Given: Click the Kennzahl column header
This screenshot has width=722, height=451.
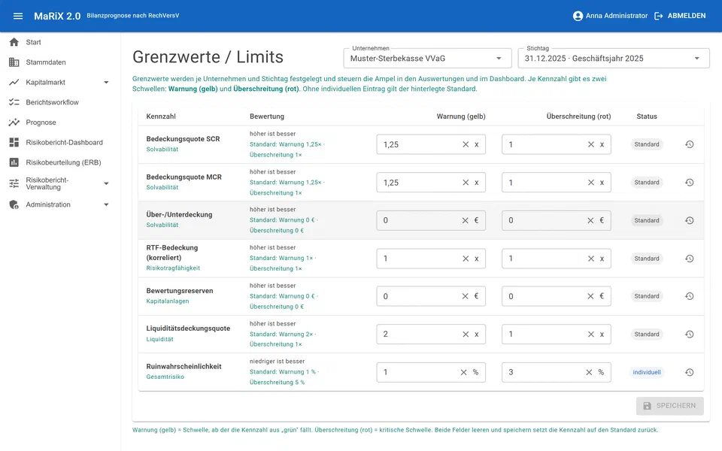Looking at the screenshot, I should click(161, 117).
